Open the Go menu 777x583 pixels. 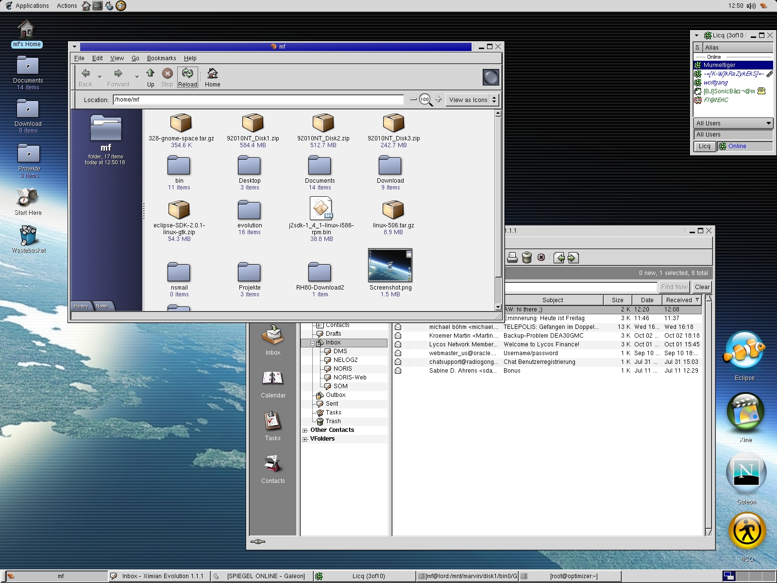(x=135, y=58)
